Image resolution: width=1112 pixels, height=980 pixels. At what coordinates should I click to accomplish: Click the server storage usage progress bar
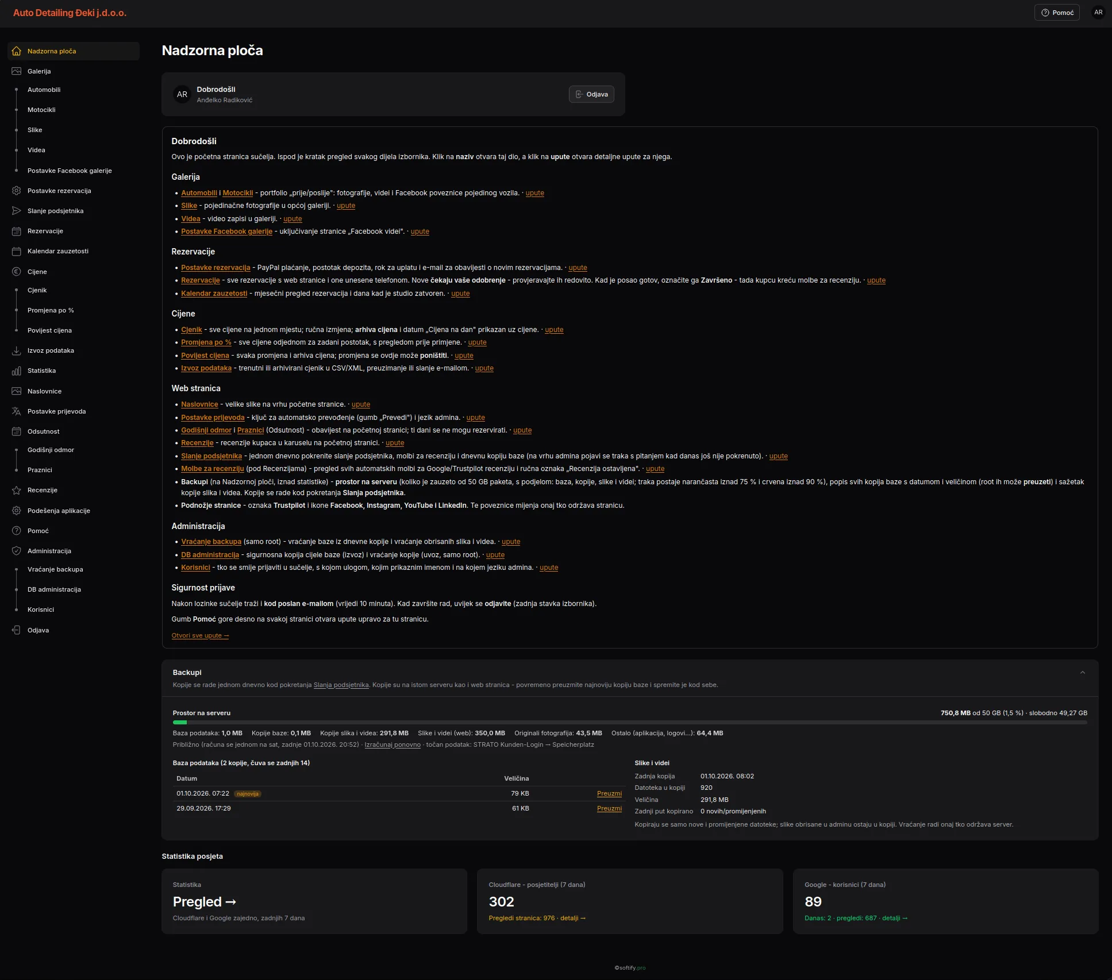point(630,723)
